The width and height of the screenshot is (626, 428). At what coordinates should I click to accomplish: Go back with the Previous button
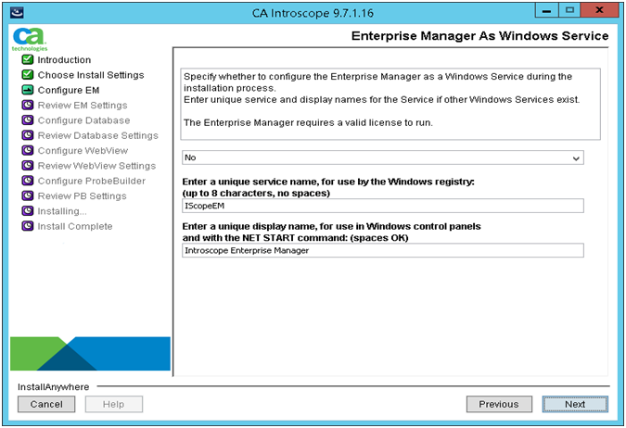point(499,404)
